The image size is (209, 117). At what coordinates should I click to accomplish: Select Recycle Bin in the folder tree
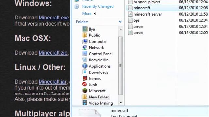tap(99, 60)
